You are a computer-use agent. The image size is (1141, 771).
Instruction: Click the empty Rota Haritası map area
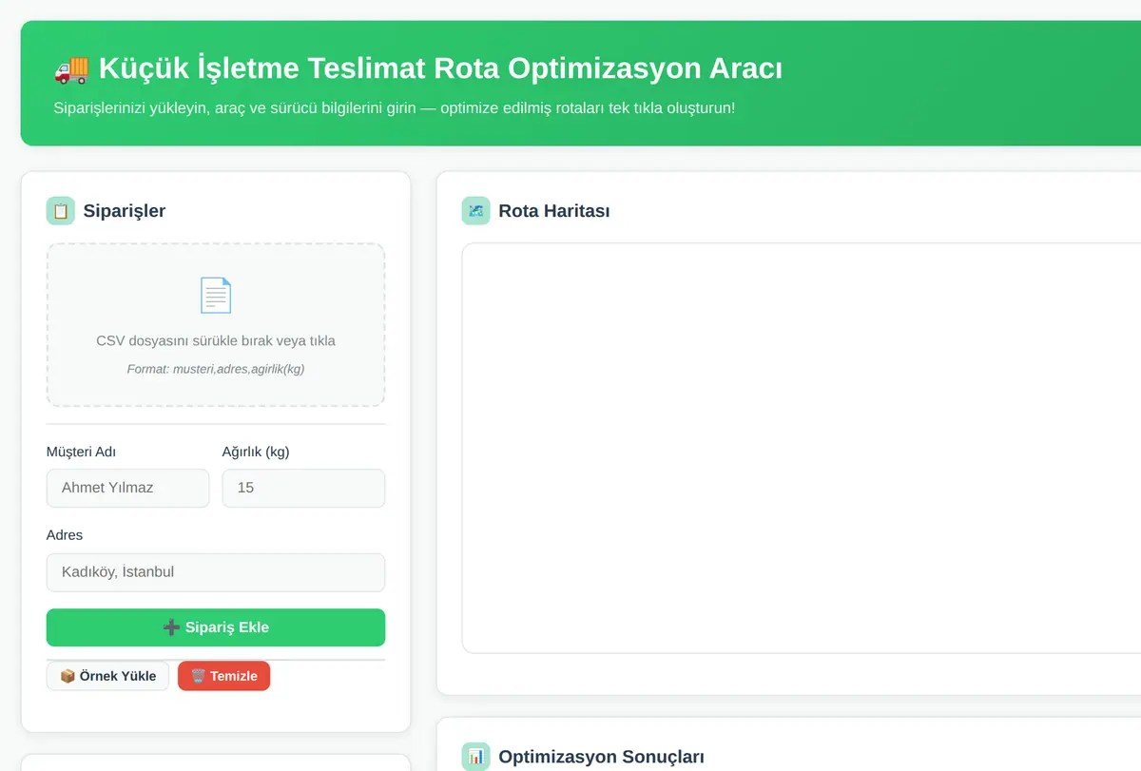coord(802,448)
